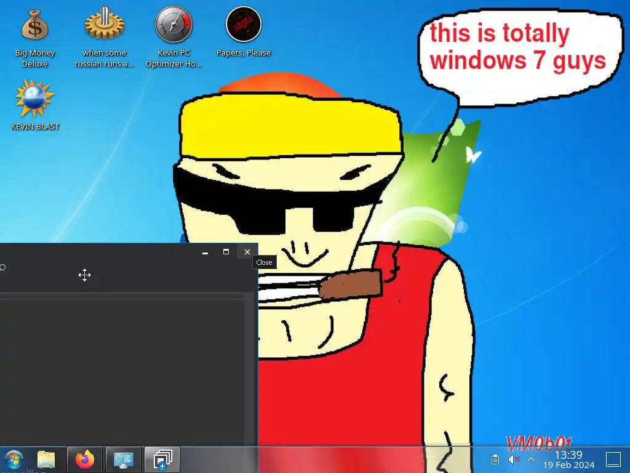
Task: Click the show desktop button
Action: pos(613,459)
